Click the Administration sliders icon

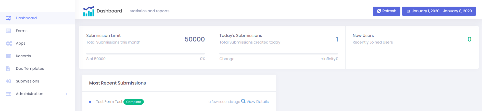[x=8, y=94]
